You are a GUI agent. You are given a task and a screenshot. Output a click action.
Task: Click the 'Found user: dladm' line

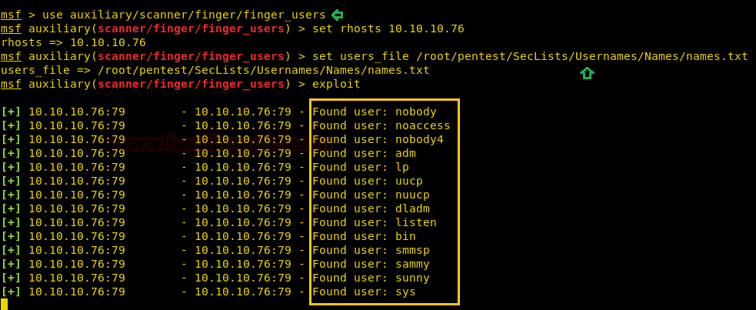tap(371, 208)
